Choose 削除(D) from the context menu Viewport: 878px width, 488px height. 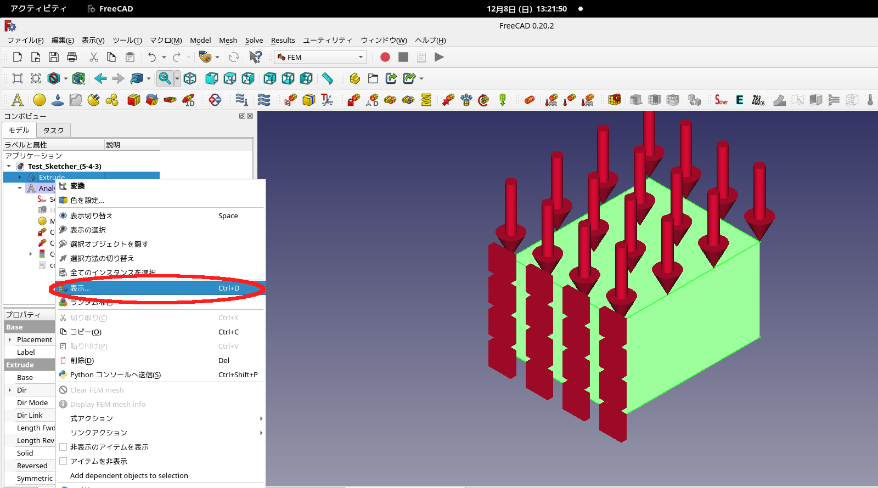tap(160, 360)
